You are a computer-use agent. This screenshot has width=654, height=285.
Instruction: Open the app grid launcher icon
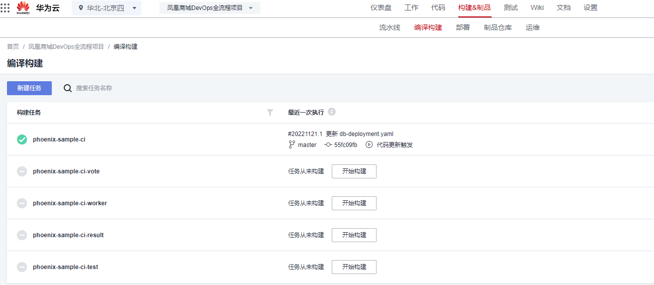[x=5, y=8]
